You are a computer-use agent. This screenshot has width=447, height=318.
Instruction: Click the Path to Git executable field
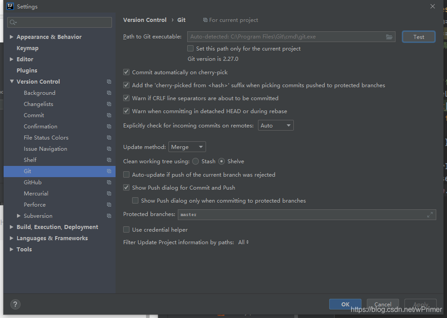291,37
